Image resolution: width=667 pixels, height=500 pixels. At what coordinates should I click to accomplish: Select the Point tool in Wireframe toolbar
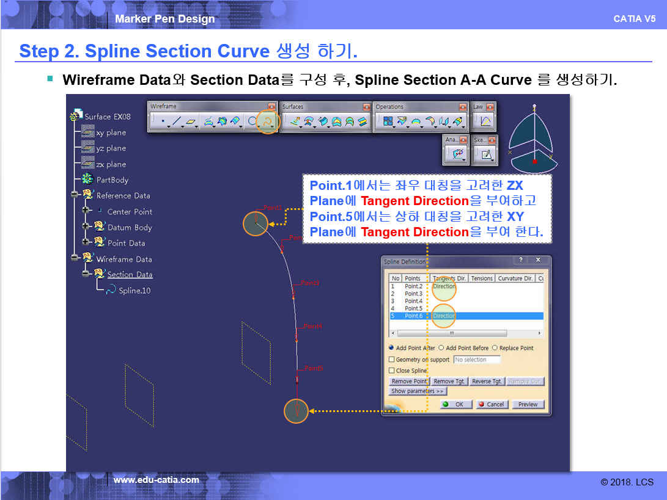click(162, 121)
